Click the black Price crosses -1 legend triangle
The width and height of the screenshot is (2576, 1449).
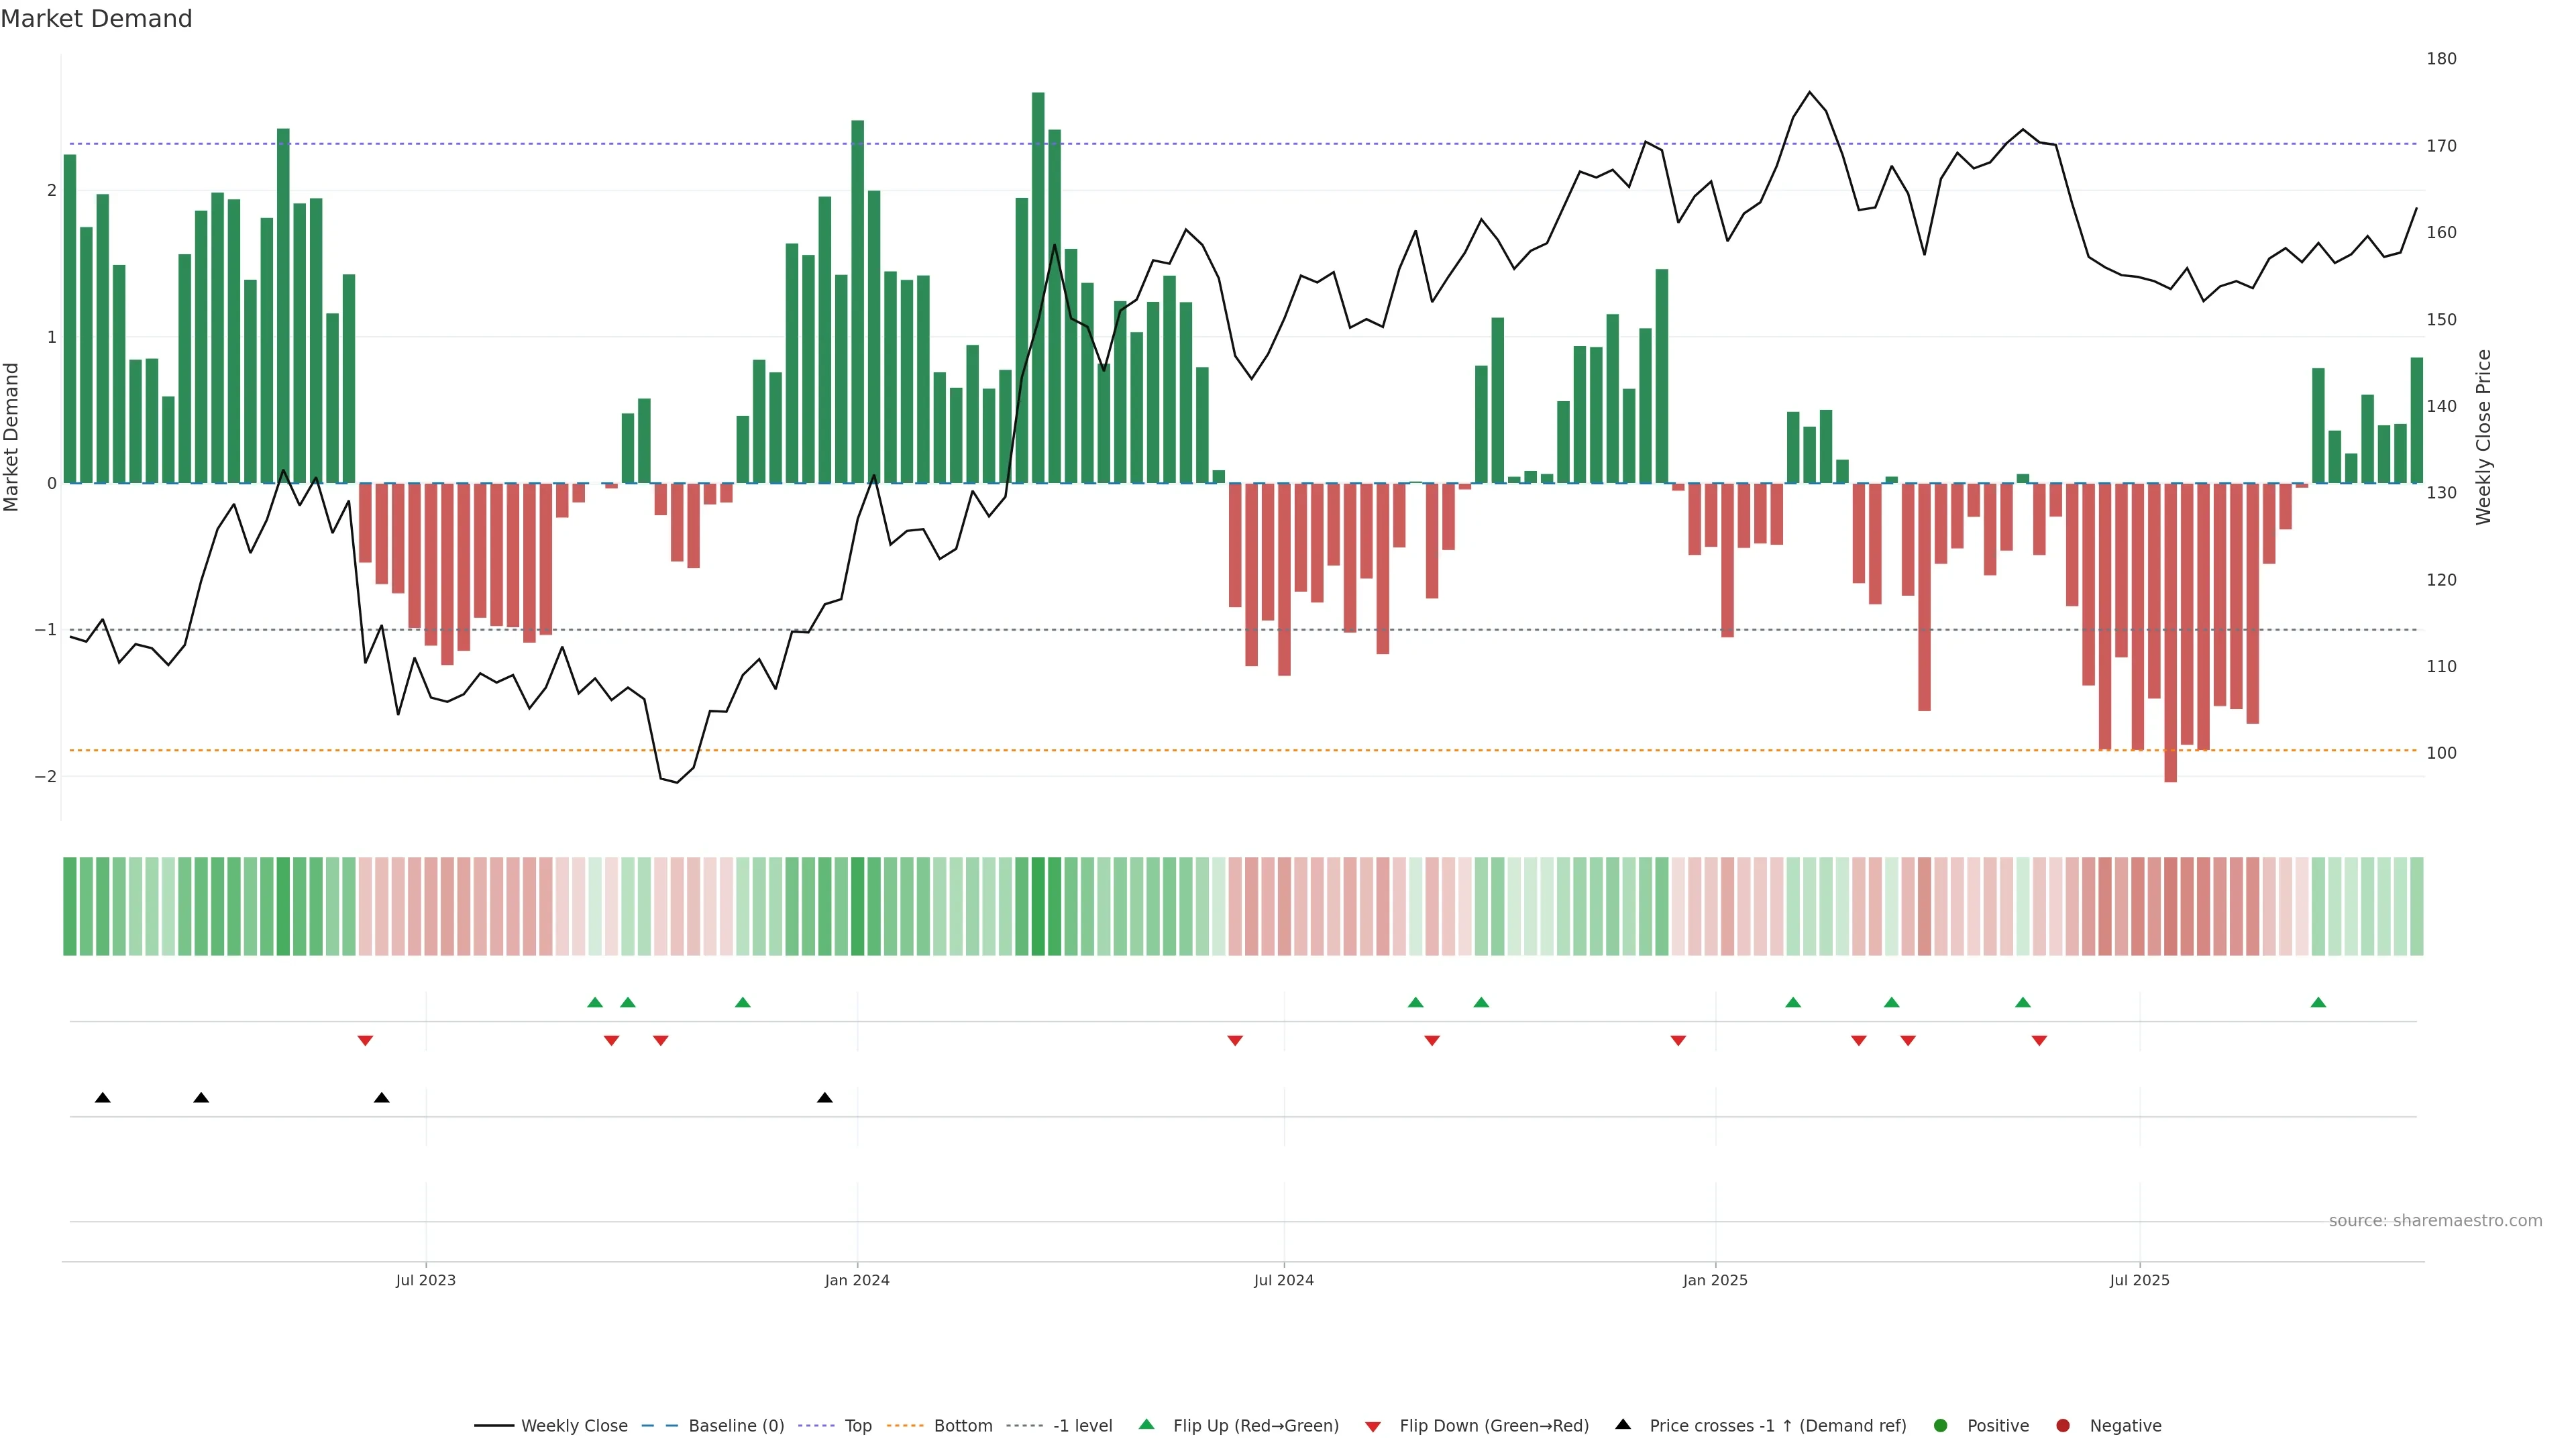click(1623, 1425)
